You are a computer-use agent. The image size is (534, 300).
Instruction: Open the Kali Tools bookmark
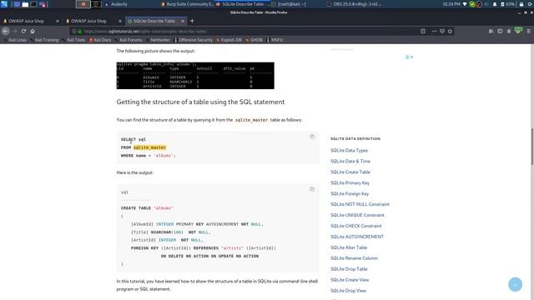click(74, 40)
